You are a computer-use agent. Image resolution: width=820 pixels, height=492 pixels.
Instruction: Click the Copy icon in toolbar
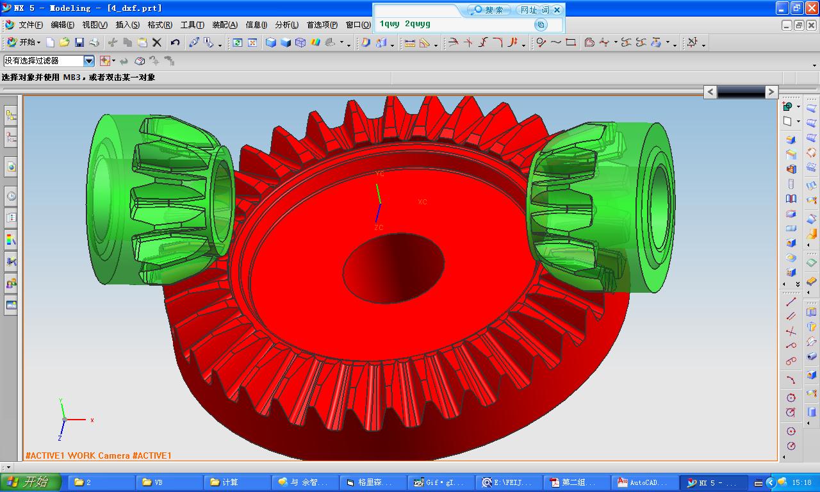pyautogui.click(x=127, y=42)
